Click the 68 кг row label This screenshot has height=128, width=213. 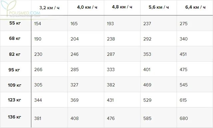coord(15,38)
